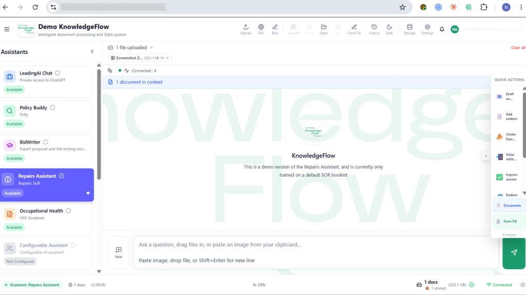Viewport: 526px width, 295px height.
Task: Click the Value added quick action
Action: point(507,157)
